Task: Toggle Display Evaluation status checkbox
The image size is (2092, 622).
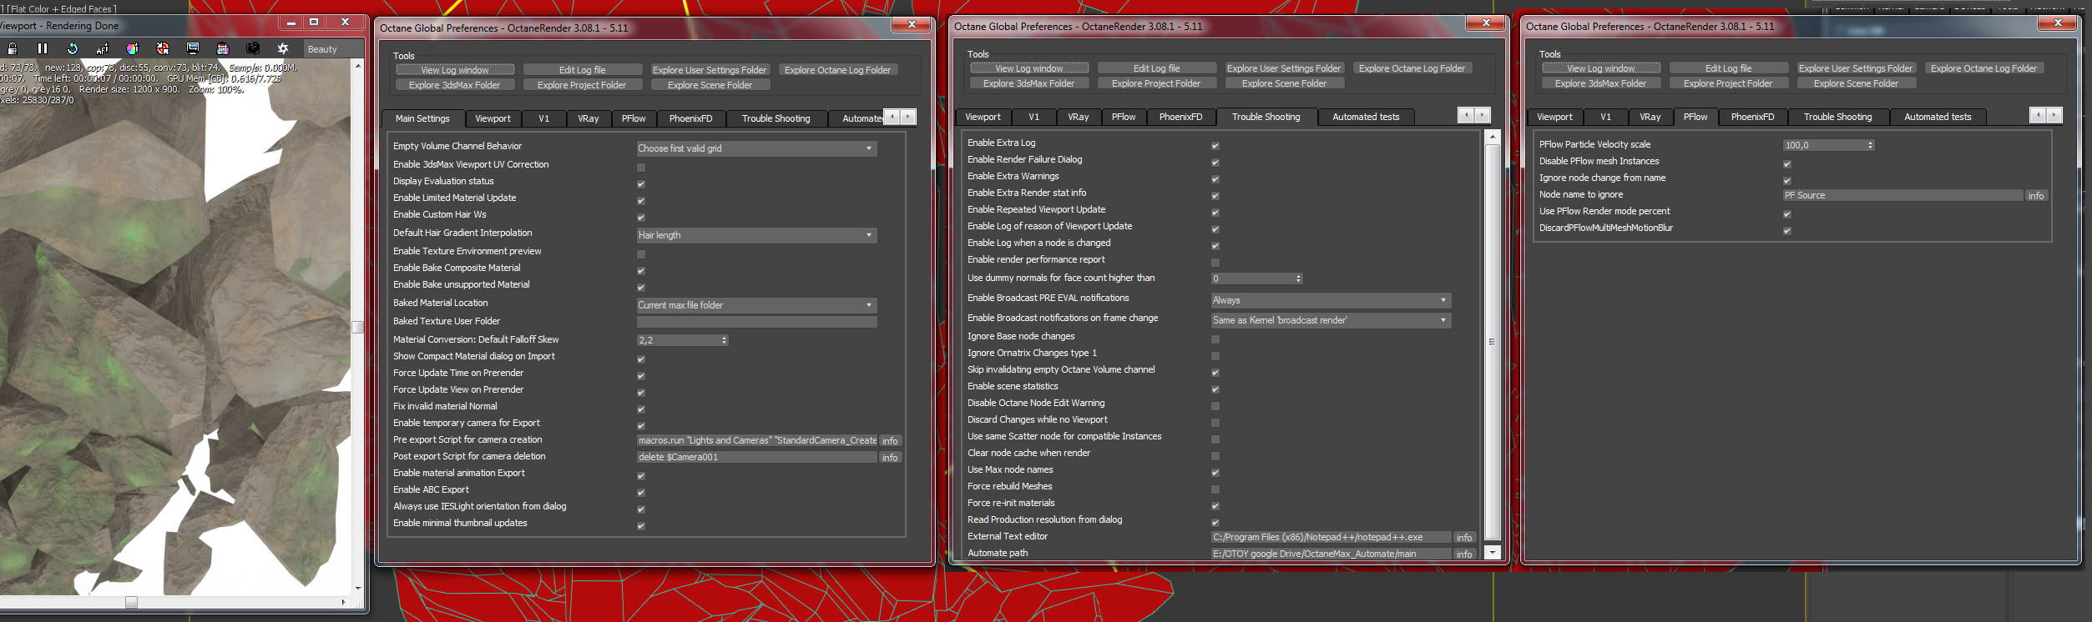Action: [641, 183]
